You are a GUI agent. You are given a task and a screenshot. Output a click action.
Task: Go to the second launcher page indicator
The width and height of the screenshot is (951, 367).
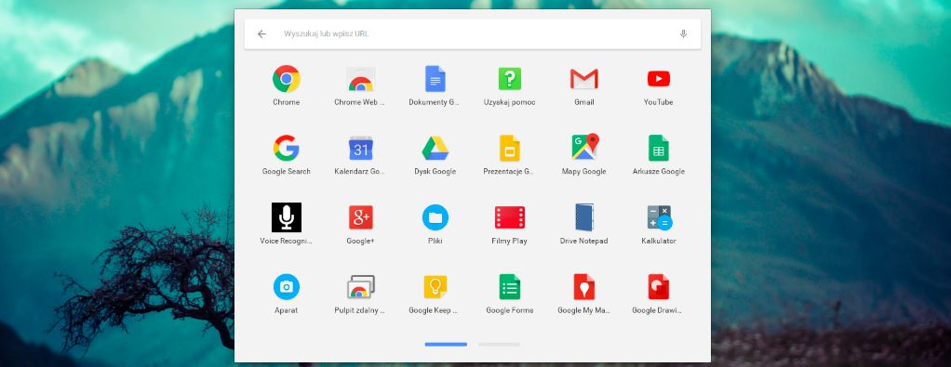(499, 345)
